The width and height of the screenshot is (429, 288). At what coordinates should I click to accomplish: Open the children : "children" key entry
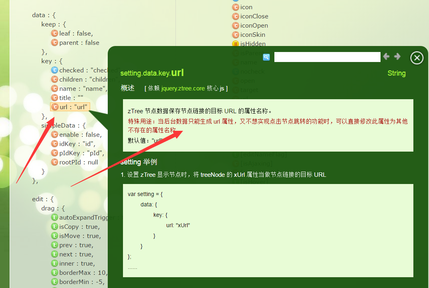pos(86,80)
